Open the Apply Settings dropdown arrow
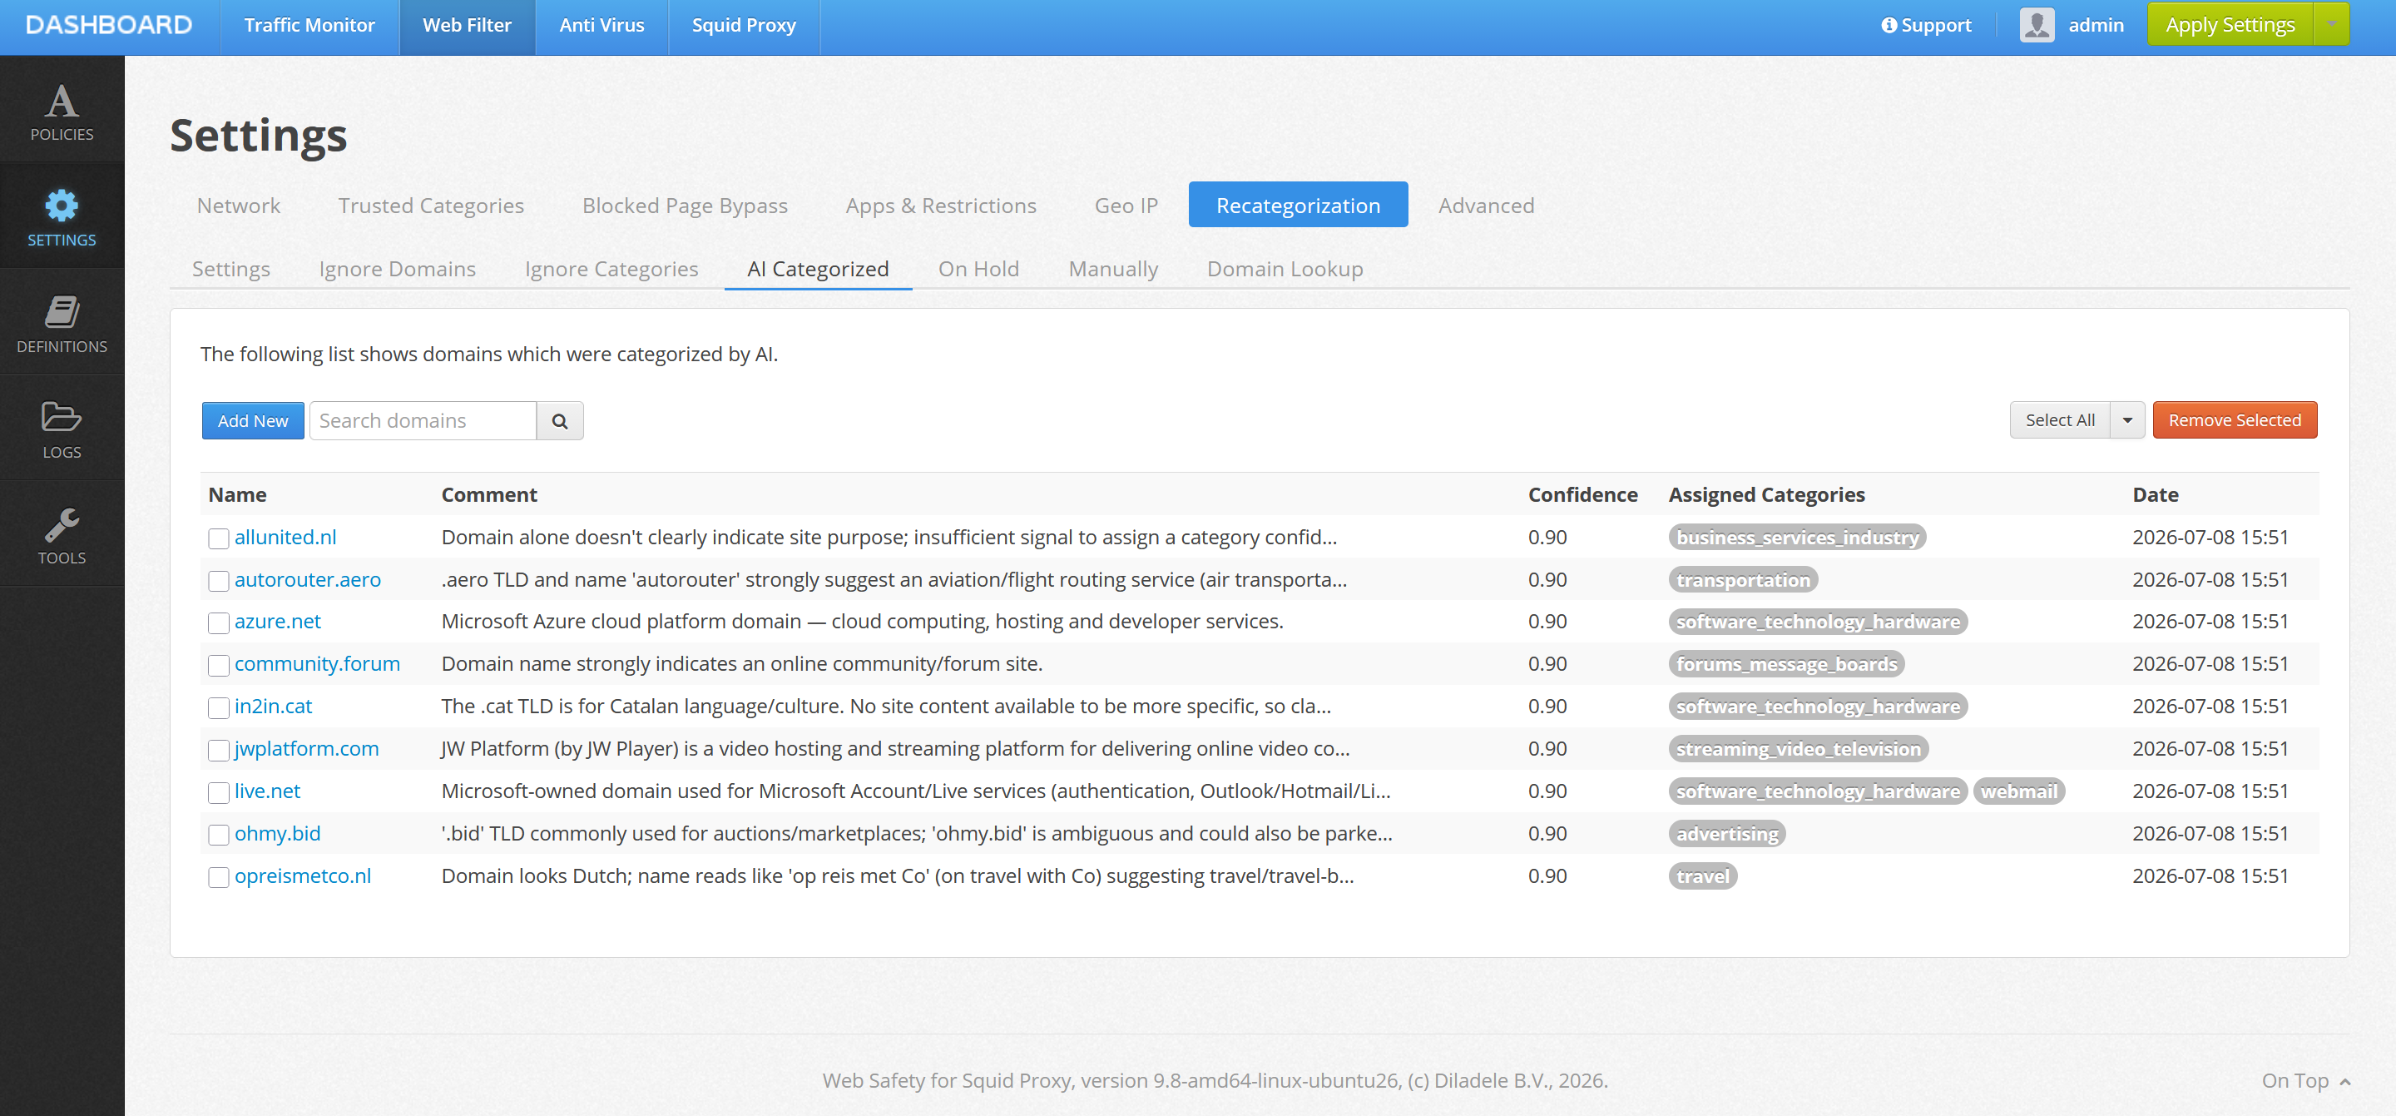The image size is (2396, 1116). pos(2331,25)
